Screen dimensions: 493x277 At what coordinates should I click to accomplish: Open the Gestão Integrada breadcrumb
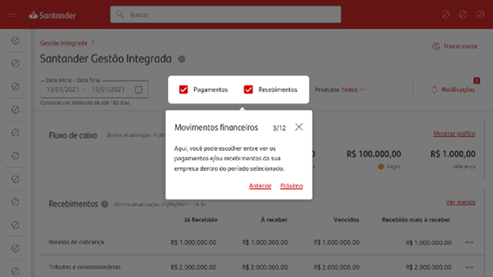pos(64,43)
